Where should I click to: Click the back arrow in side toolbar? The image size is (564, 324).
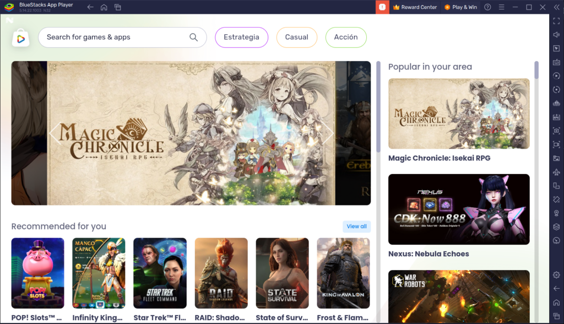coord(556,288)
